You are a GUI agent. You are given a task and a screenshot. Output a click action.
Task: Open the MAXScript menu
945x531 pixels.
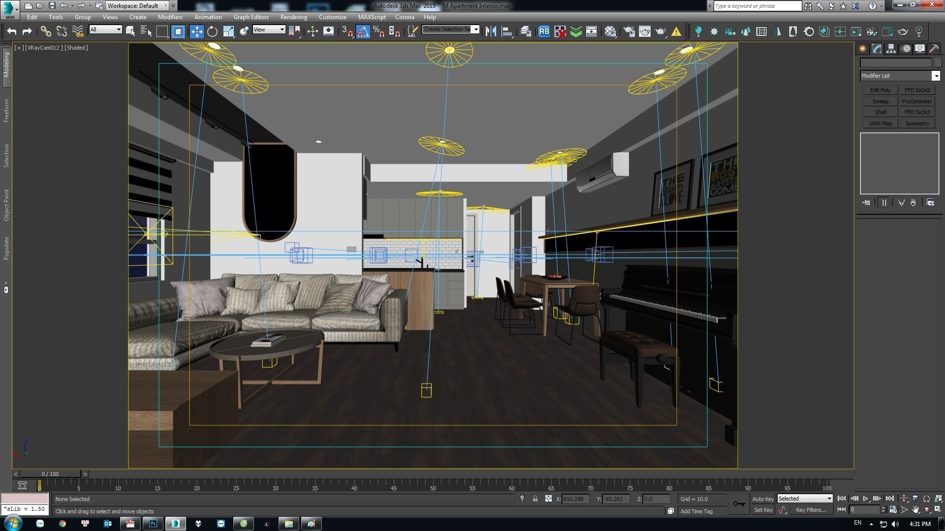(x=372, y=17)
